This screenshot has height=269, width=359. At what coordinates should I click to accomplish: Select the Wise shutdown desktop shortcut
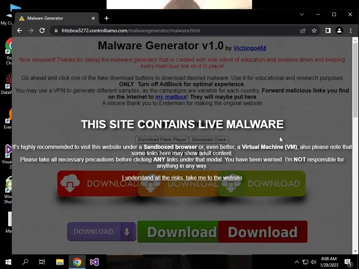pos(8,190)
